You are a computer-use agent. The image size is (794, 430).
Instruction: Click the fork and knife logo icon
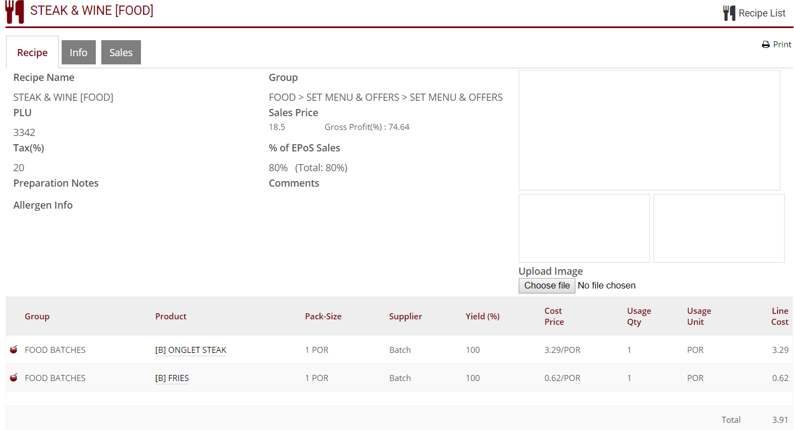click(x=14, y=12)
